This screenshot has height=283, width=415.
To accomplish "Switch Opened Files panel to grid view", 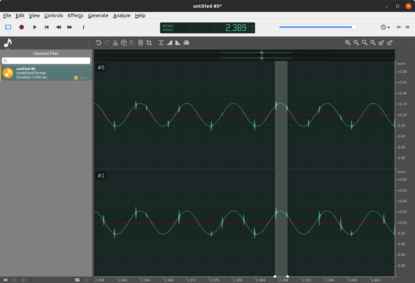I will point(24,280).
